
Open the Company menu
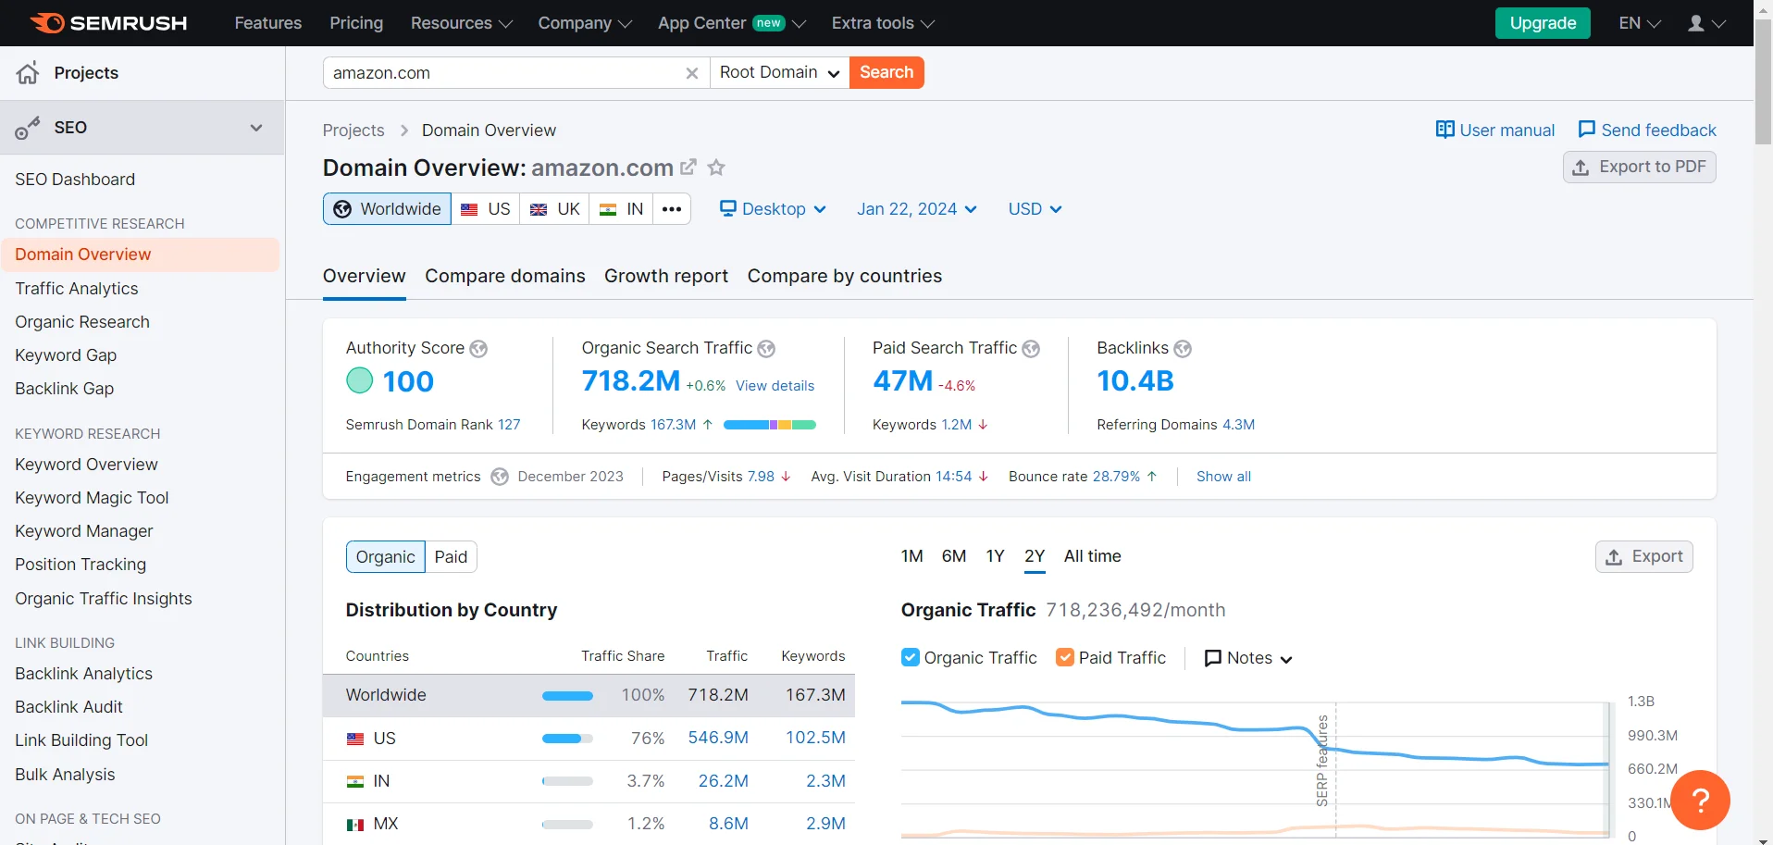585,23
